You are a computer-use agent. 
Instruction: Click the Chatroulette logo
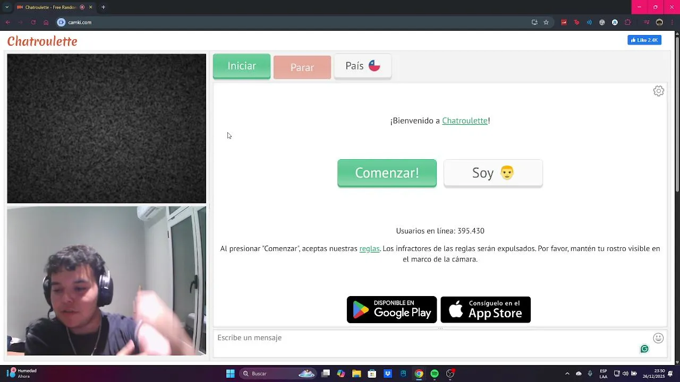point(42,41)
